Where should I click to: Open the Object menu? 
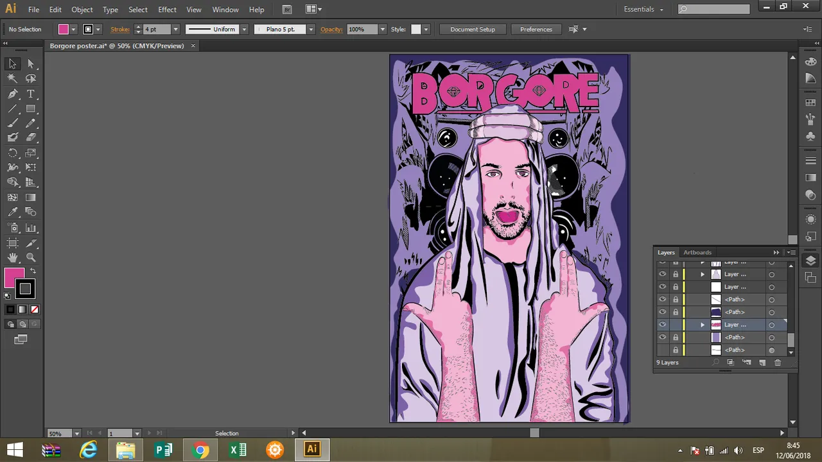[x=82, y=10]
